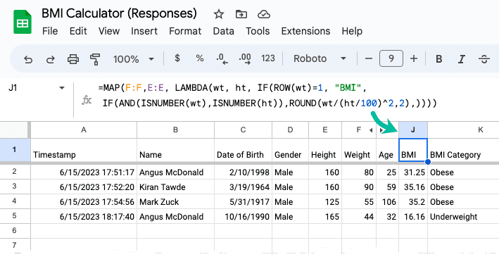
Task: Select column J header
Action: [x=413, y=130]
